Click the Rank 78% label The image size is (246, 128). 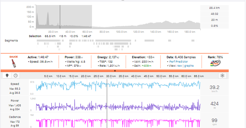[x=215, y=57]
